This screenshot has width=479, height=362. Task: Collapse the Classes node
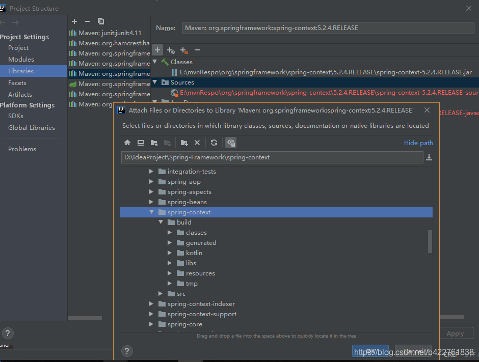(155, 62)
